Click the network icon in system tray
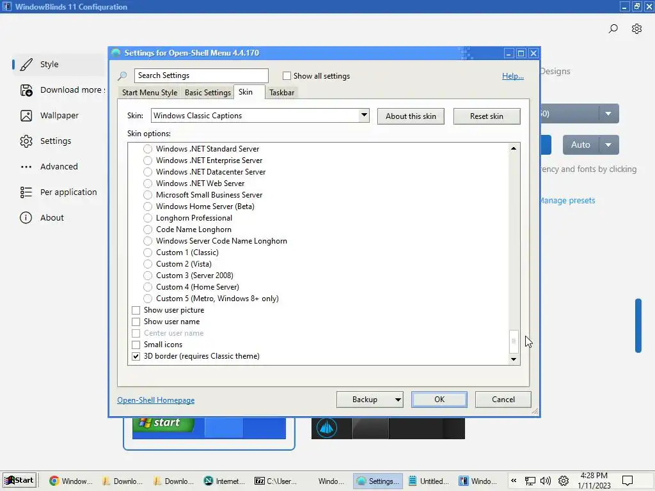Image resolution: width=655 pixels, height=491 pixels. [x=530, y=481]
